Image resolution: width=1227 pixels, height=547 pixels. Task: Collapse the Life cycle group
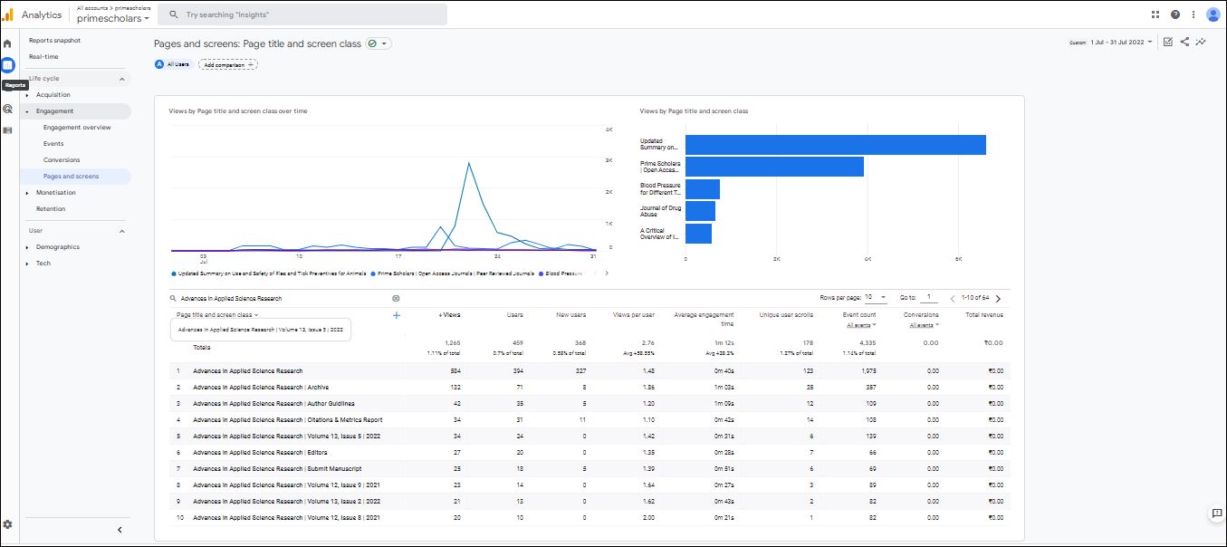click(121, 79)
